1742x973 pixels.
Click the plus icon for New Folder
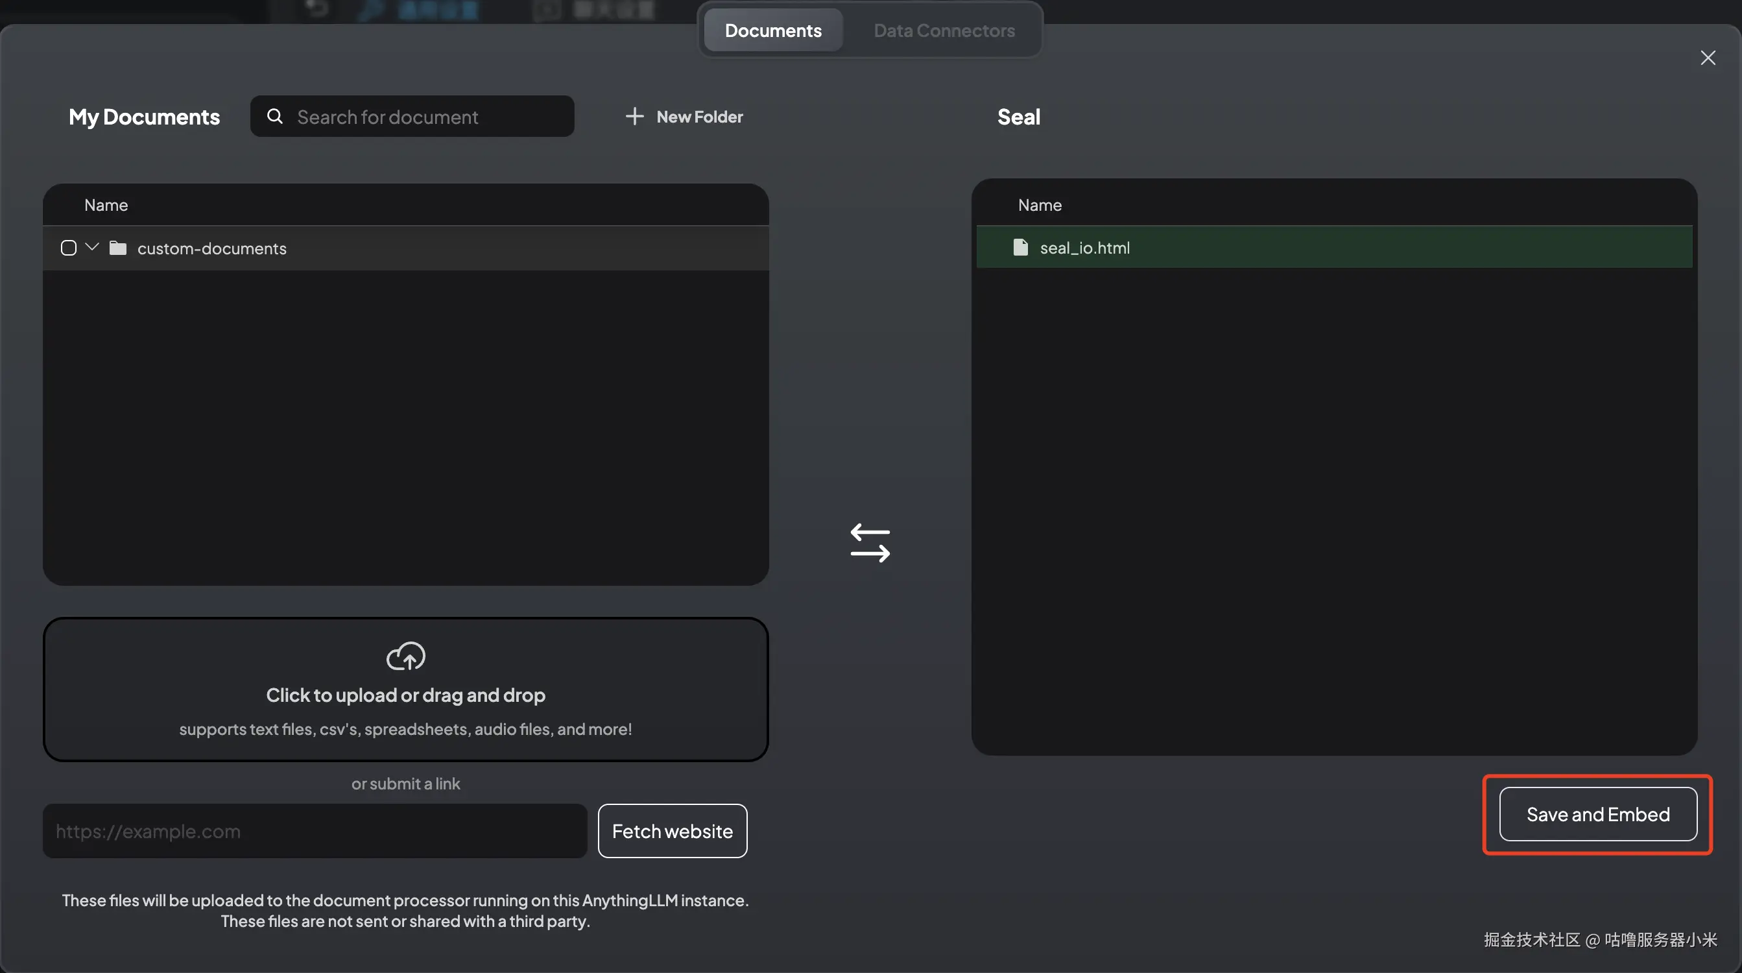pyautogui.click(x=634, y=116)
